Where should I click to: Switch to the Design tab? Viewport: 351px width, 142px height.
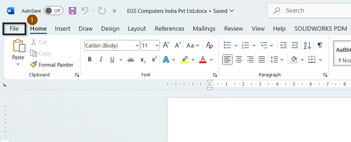coord(110,29)
